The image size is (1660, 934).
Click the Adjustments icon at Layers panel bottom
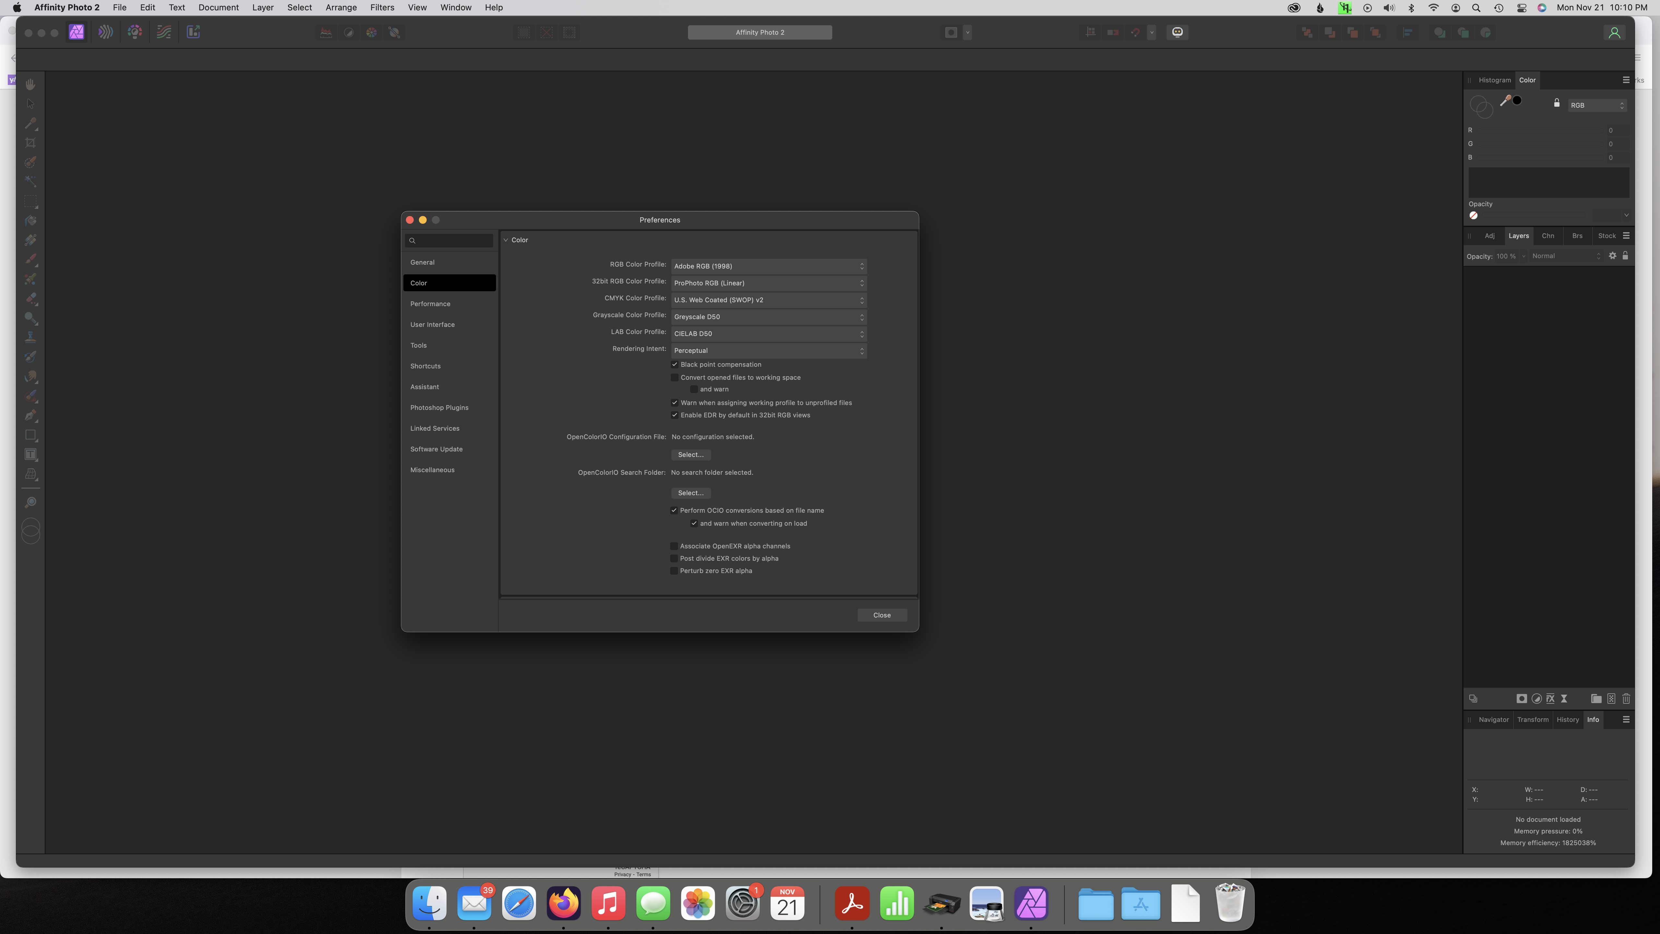[1536, 699]
